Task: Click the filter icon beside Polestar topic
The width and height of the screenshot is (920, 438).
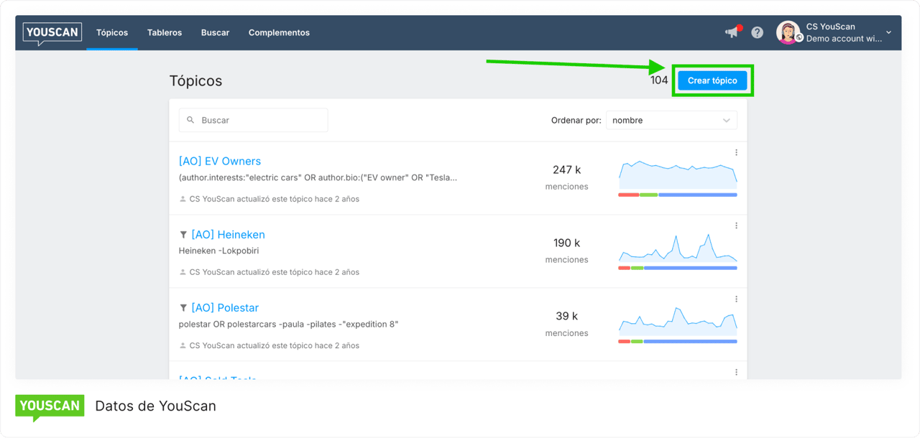Action: [x=183, y=308]
